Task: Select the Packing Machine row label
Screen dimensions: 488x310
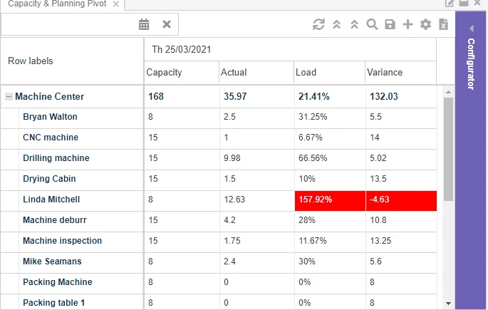Action: coord(58,282)
